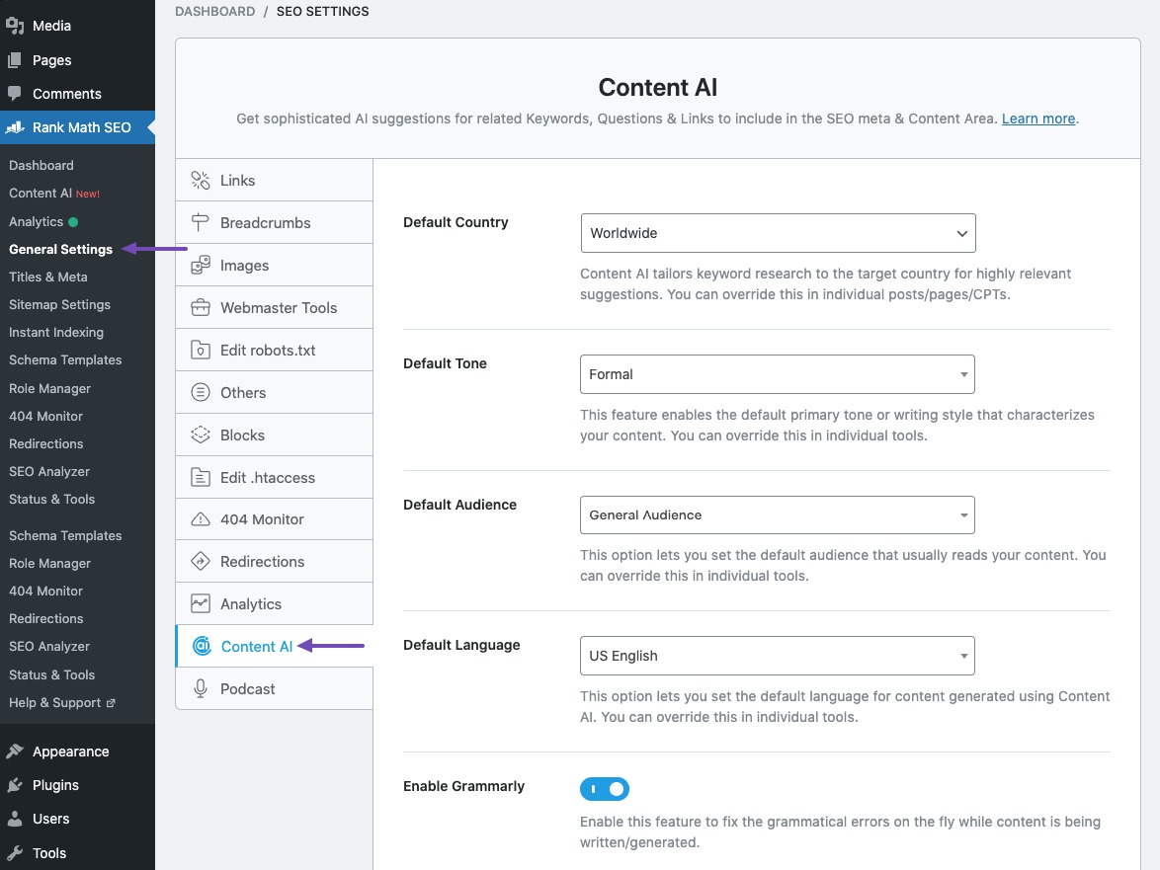Screen dimensions: 1160x870
Task: Click the Pages text in the sidebar
Action: tap(51, 60)
